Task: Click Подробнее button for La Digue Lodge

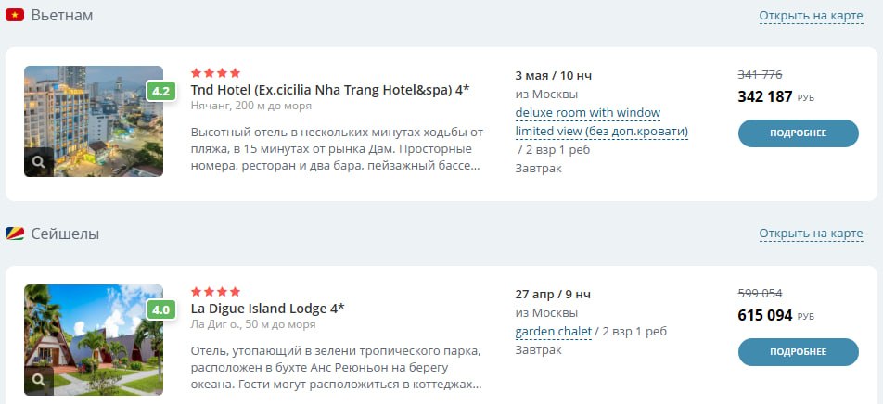Action: click(798, 352)
